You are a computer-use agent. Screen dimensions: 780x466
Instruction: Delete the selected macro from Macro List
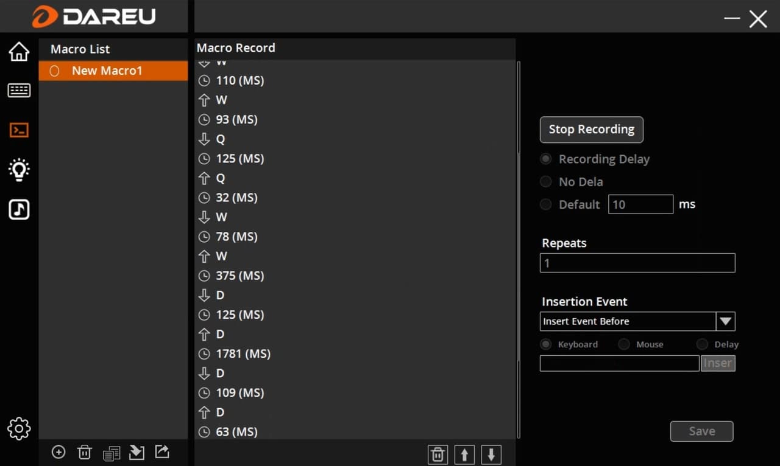coord(85,452)
